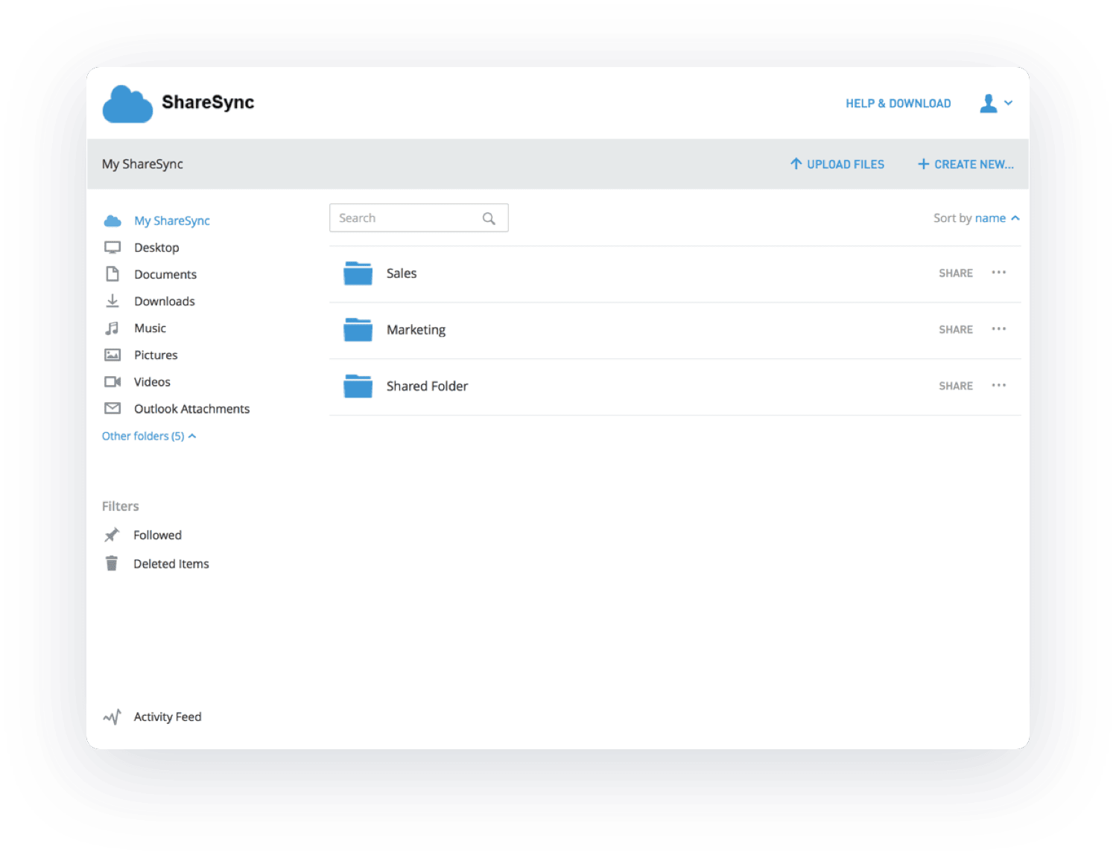Open Help & Download link
This screenshot has width=1116, height=855.
(898, 104)
